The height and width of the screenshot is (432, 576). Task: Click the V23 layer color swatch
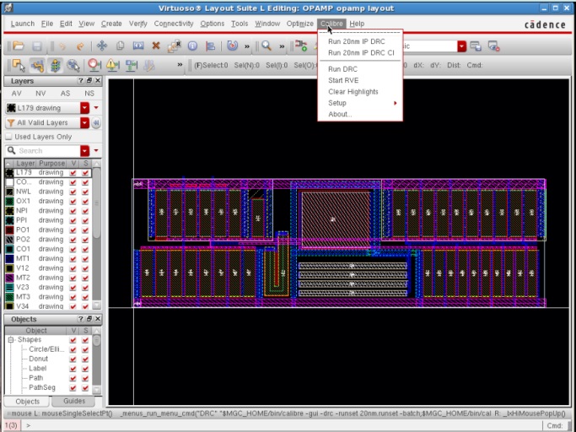coord(9,287)
